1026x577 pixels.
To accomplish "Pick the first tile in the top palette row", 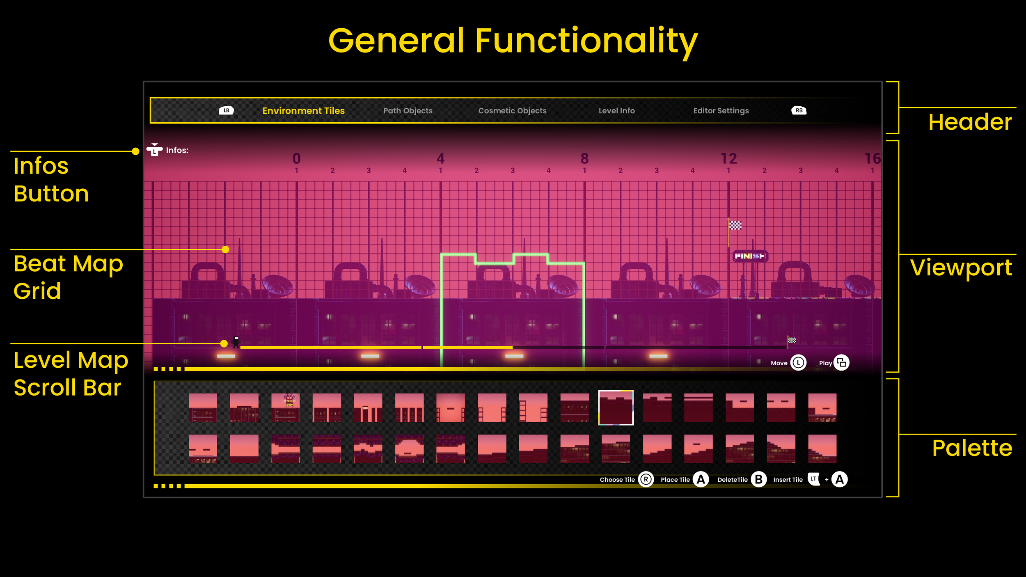I will pyautogui.click(x=203, y=408).
